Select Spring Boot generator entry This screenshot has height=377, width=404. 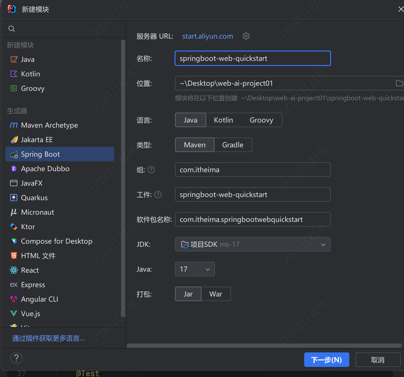pos(60,154)
